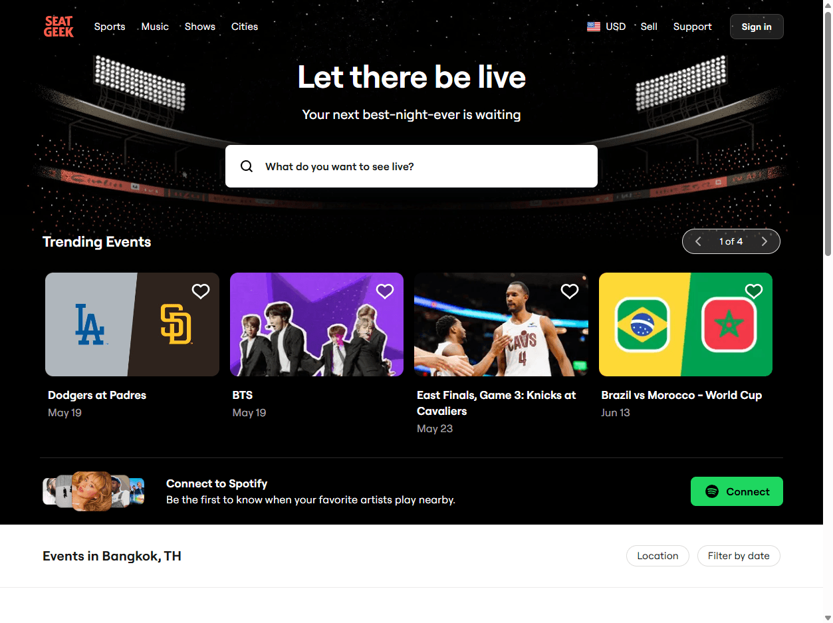Click the 'Dodgers at Padres' title
This screenshot has width=833, height=623.
pyautogui.click(x=97, y=395)
